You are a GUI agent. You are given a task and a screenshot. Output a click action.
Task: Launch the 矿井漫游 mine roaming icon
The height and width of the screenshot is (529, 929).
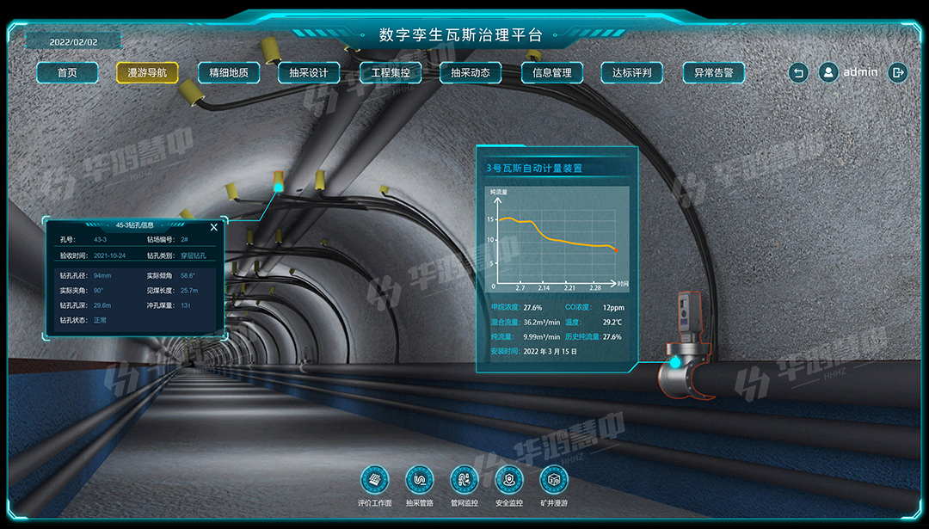554,479
